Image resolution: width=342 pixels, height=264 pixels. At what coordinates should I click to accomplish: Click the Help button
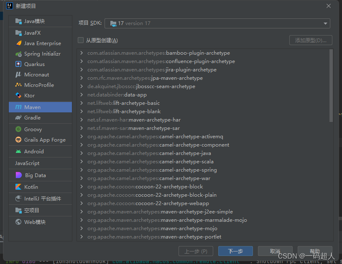tap(315, 251)
